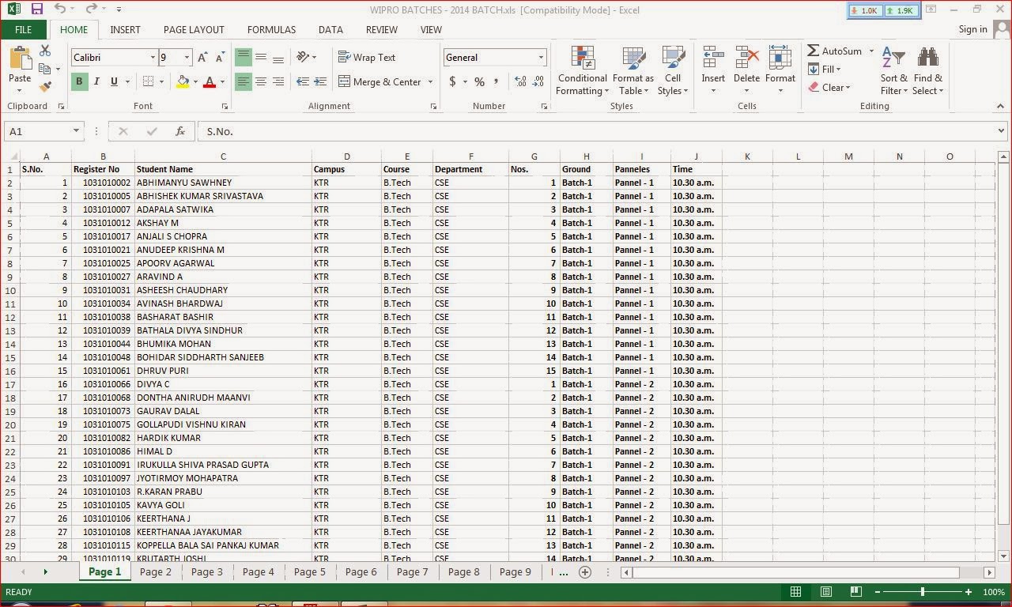The image size is (1012, 607).
Task: Open the FORMULAS ribbon tab
Action: pyautogui.click(x=271, y=29)
